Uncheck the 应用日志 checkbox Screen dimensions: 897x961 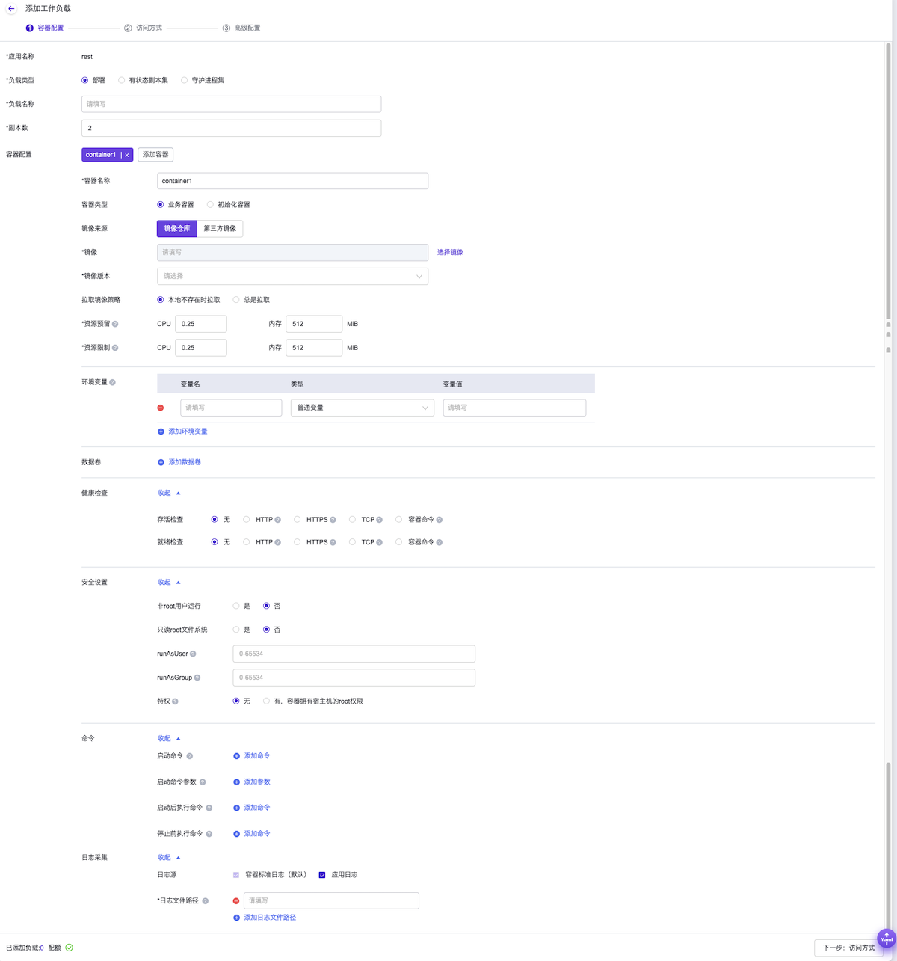coord(322,875)
